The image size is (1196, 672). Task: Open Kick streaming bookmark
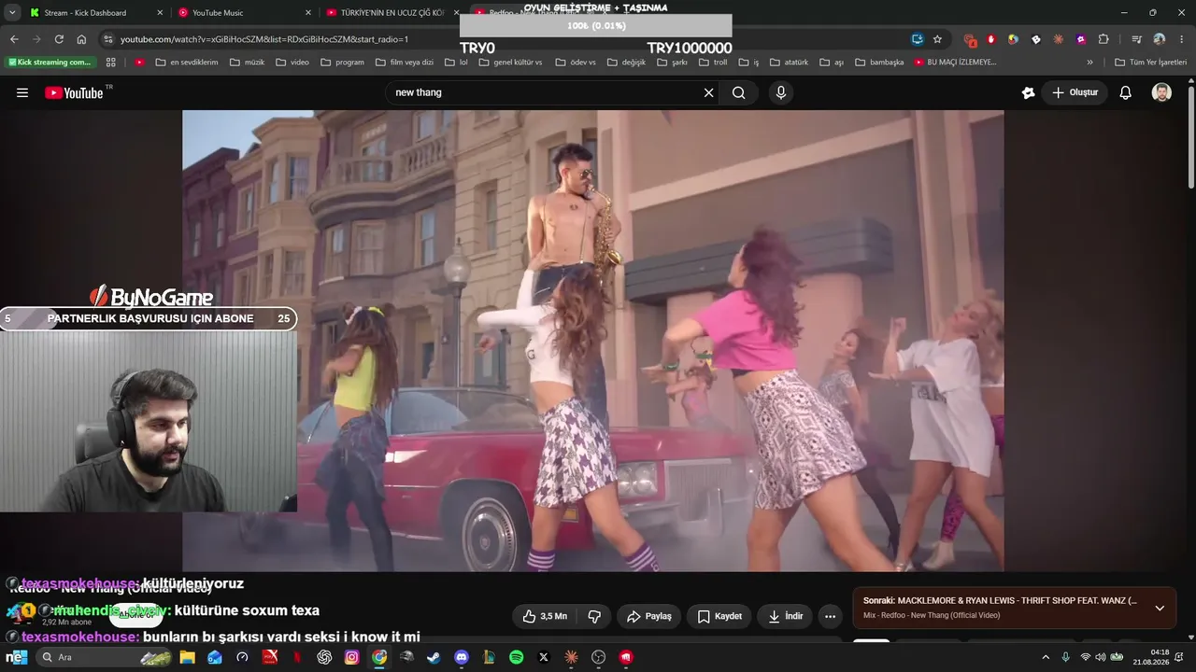click(x=50, y=63)
